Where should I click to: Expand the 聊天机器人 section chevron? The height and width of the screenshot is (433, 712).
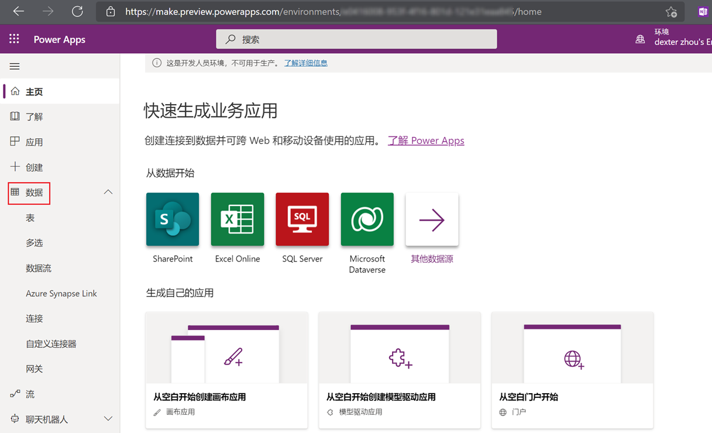tap(108, 418)
